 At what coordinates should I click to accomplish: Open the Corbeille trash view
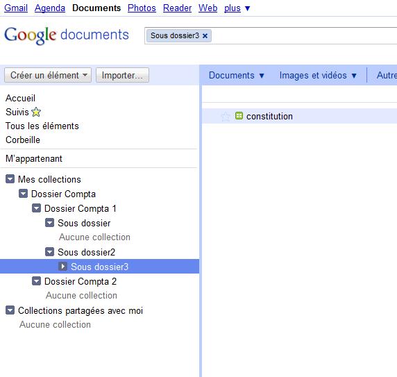pos(23,140)
